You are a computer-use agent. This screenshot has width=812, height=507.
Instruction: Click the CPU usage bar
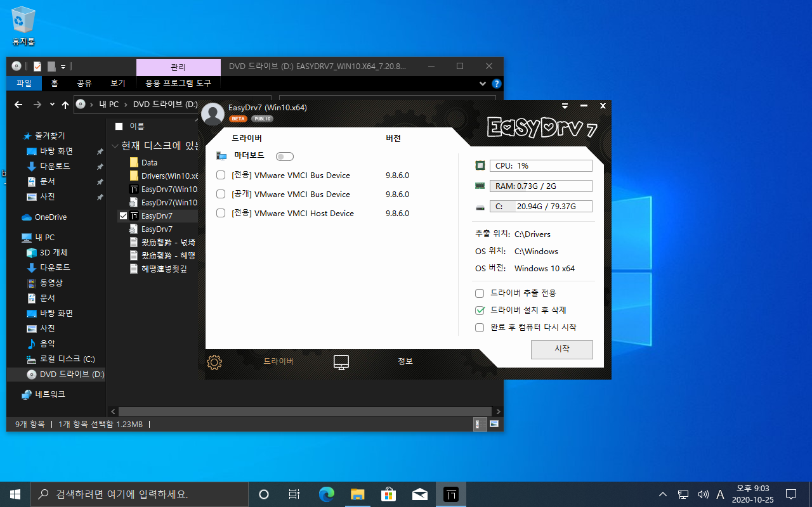pos(540,165)
